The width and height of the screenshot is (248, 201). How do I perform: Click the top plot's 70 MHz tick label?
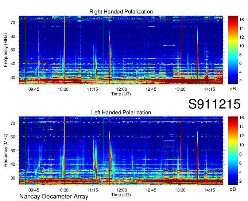[13, 23]
